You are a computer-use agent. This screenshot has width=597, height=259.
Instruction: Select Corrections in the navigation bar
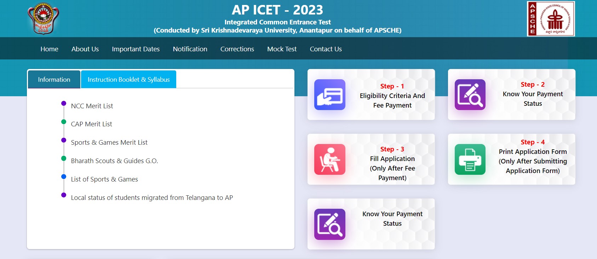pos(237,49)
